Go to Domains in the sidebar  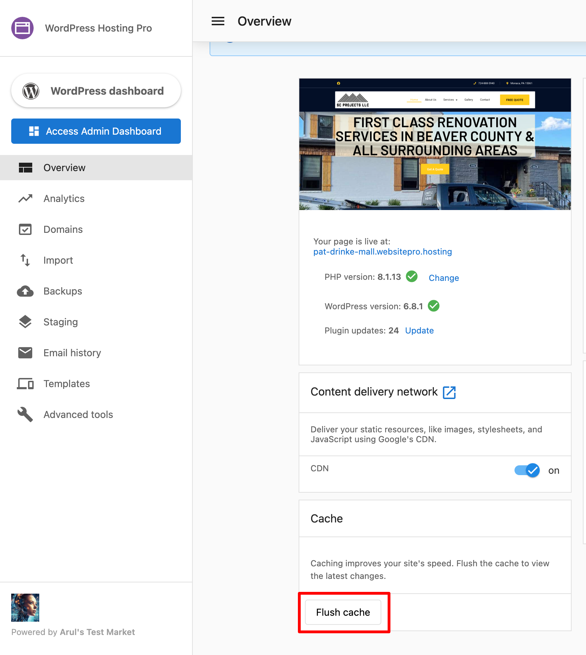point(63,229)
